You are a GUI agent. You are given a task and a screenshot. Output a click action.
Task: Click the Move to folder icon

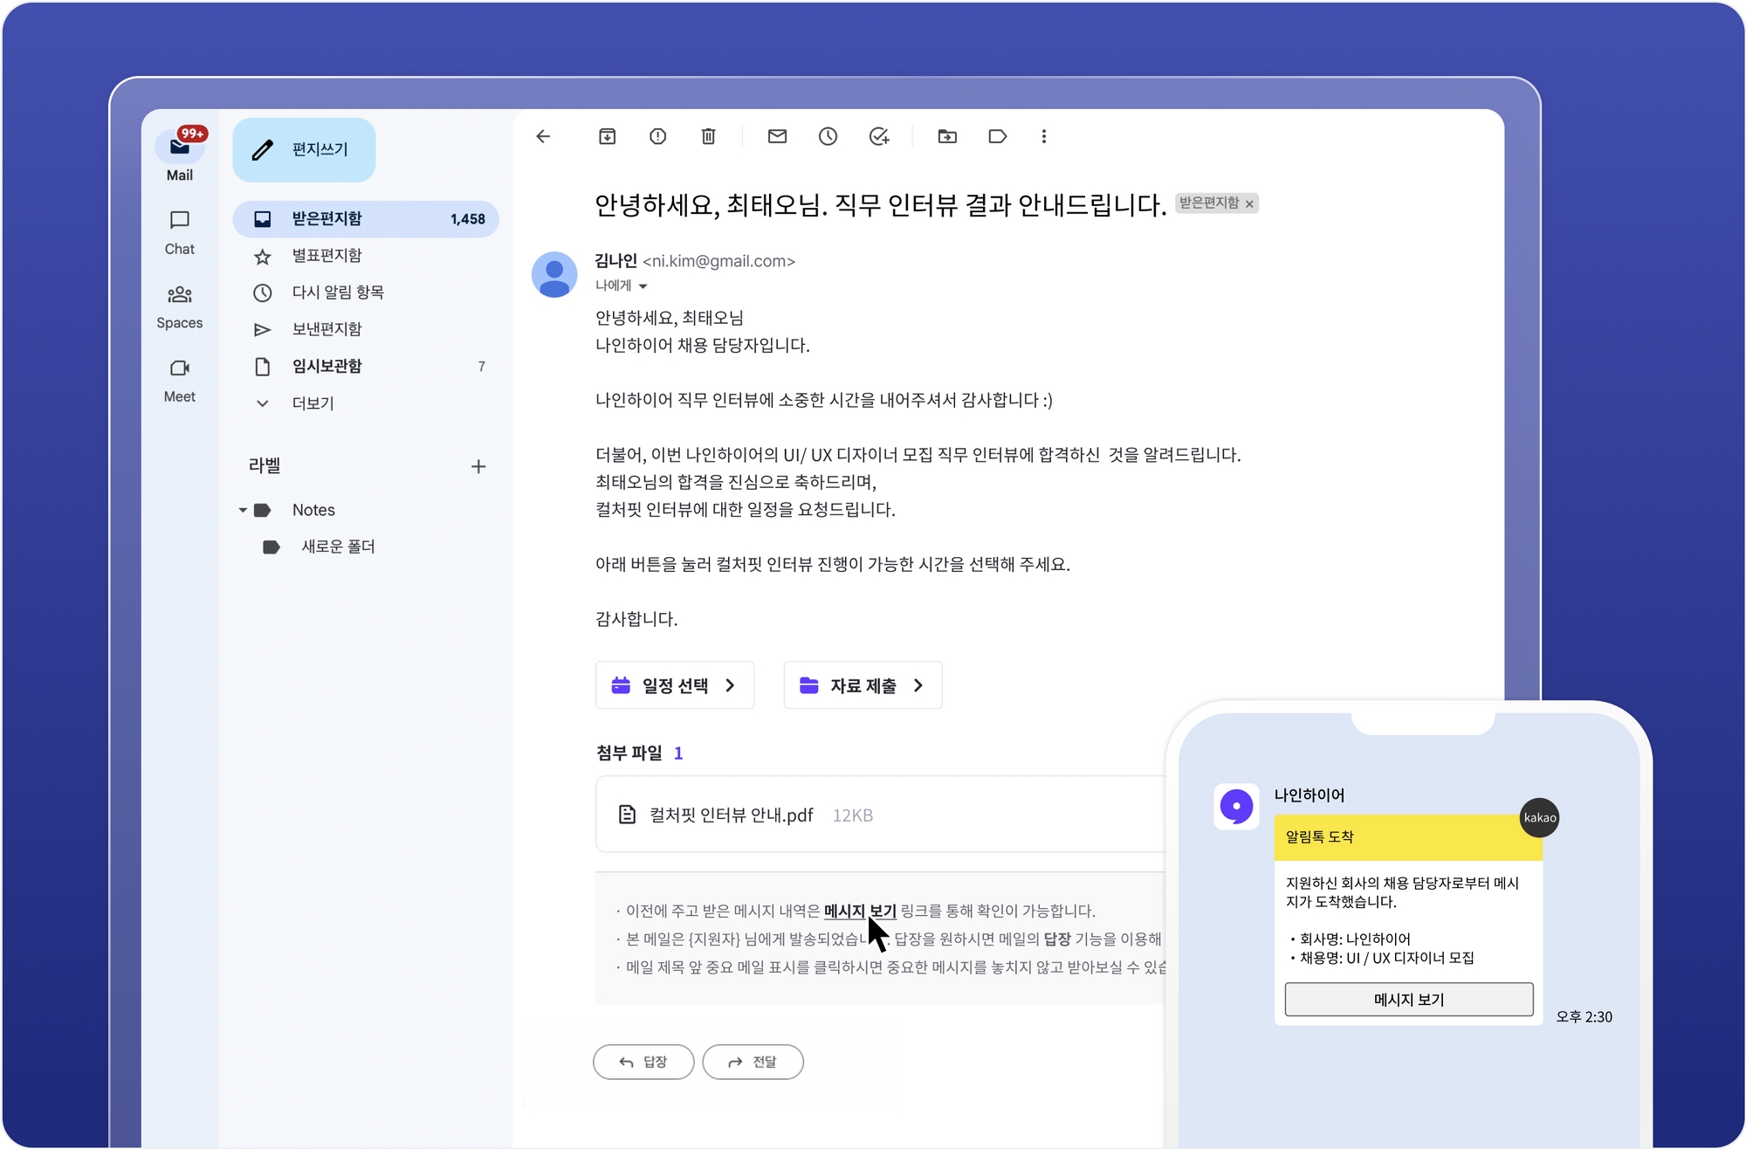pos(947,136)
